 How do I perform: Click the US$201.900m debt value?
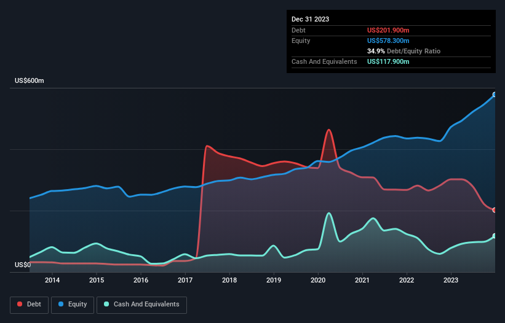[388, 30]
